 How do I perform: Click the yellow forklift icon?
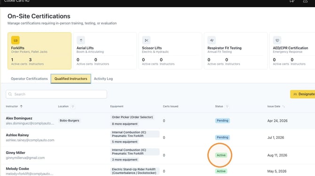[16, 40]
